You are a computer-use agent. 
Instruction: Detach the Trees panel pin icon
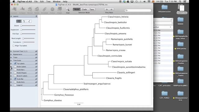click(36, 57)
